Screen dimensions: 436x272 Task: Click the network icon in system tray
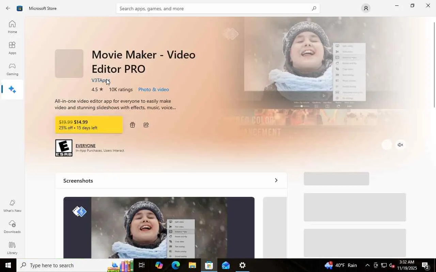coord(384,265)
